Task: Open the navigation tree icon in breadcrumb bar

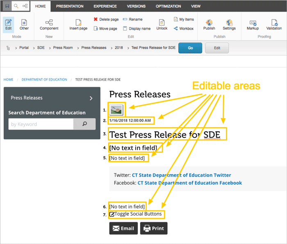Action: [8, 48]
